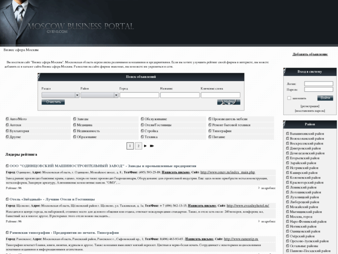The image size is (338, 254).
Task: Click the icon next to Обслуживание category
Action: pos(142,119)
